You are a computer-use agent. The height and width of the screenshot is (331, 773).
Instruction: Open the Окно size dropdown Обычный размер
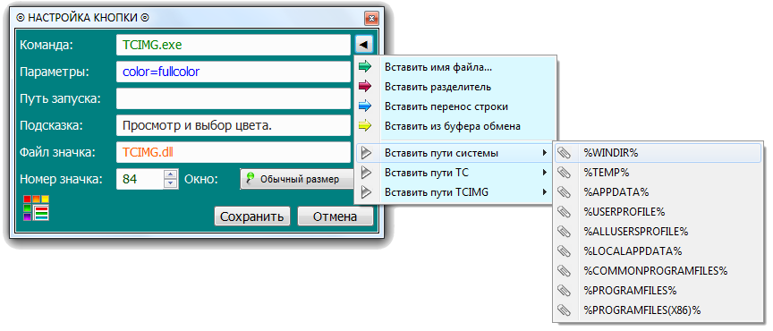pos(297,179)
